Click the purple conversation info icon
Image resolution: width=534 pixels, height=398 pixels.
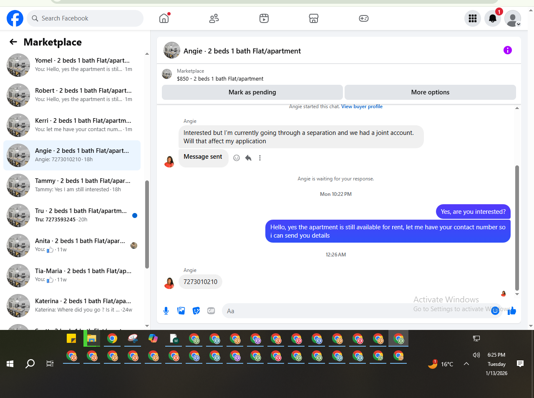click(x=508, y=50)
